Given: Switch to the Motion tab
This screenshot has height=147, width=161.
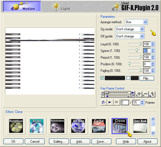Looking at the screenshot, I should (22, 6).
